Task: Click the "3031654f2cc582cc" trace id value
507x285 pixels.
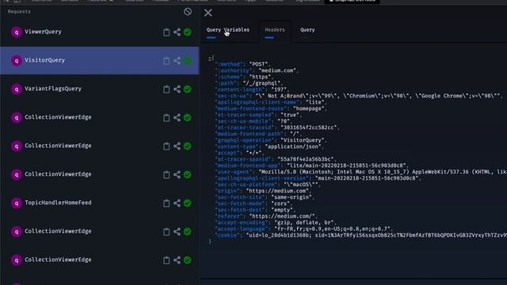Action: tap(309, 127)
